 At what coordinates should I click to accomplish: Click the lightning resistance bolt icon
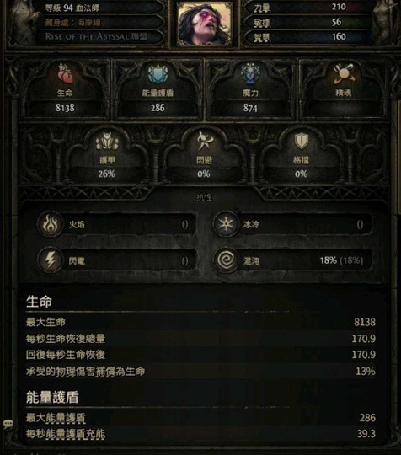51,260
